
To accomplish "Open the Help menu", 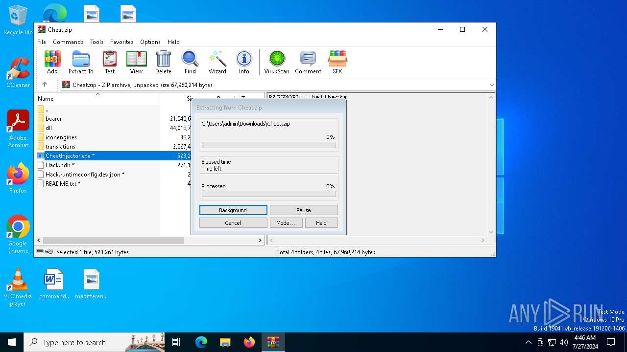I will pos(173,42).
